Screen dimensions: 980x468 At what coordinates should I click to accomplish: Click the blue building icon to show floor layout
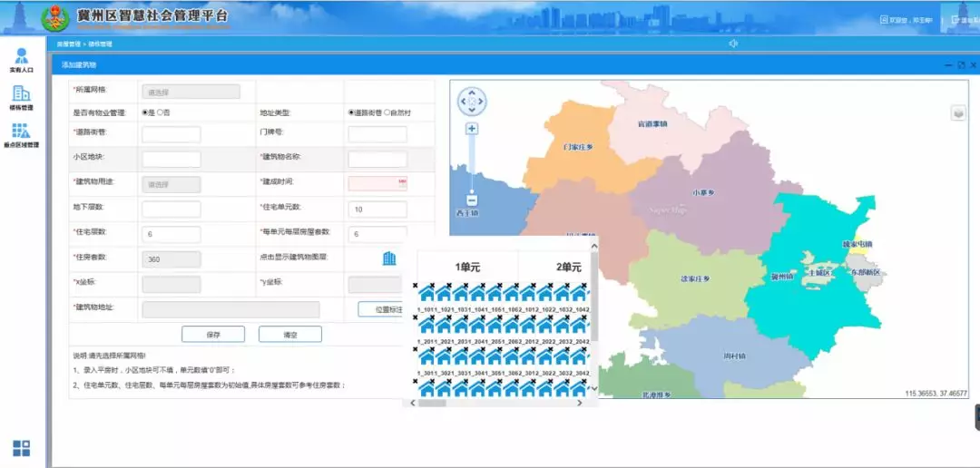coord(389,258)
